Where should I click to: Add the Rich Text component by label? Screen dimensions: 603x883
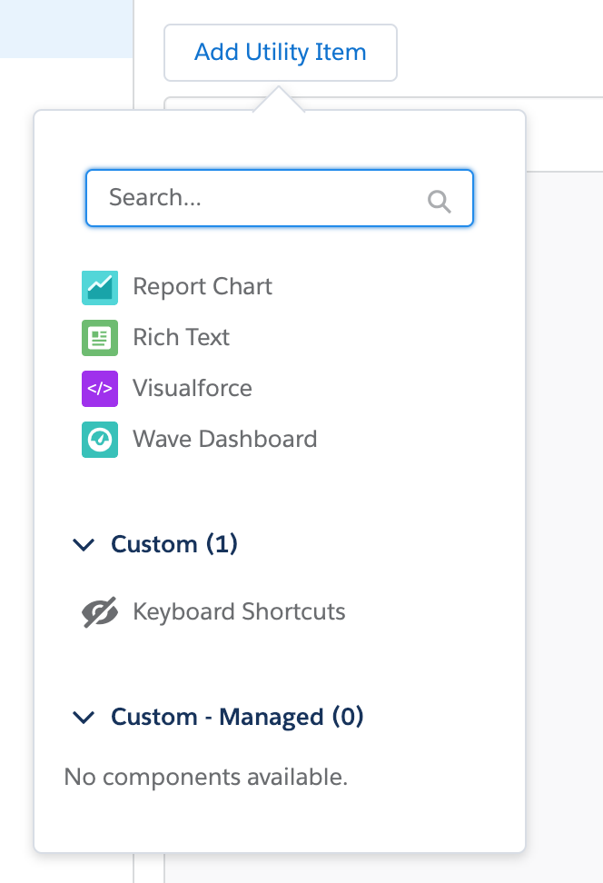[182, 338]
